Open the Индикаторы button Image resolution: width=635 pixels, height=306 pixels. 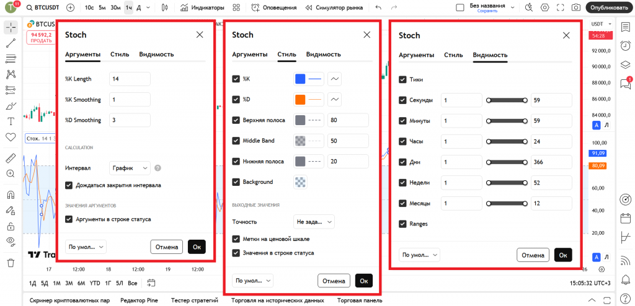202,7
